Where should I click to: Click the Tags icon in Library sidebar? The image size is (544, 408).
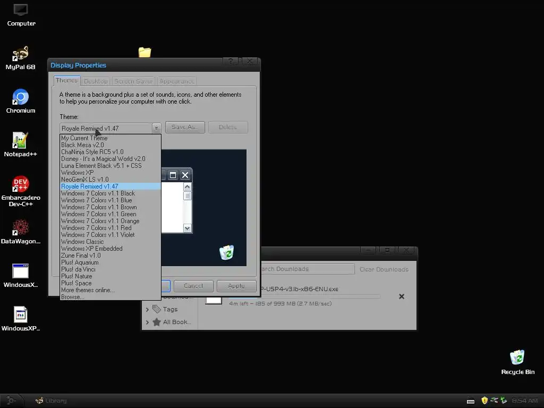pyautogui.click(x=157, y=309)
